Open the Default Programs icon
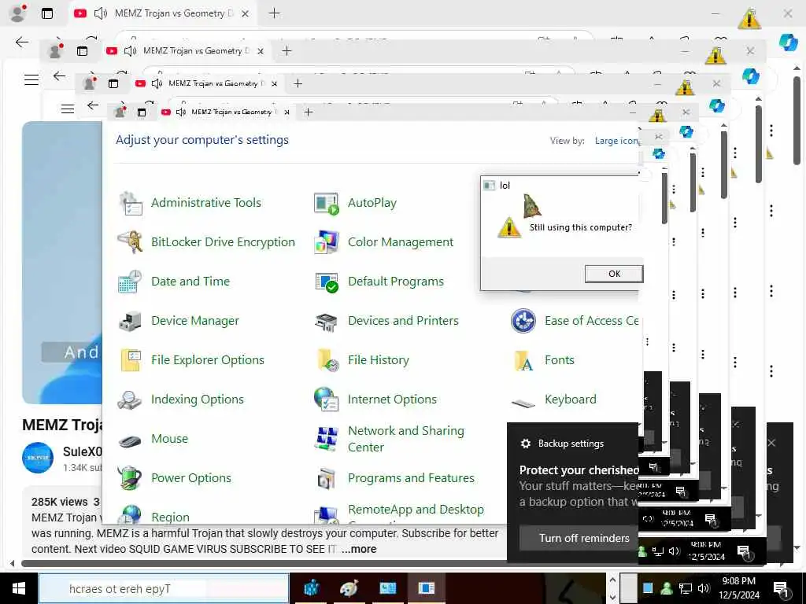 327,282
